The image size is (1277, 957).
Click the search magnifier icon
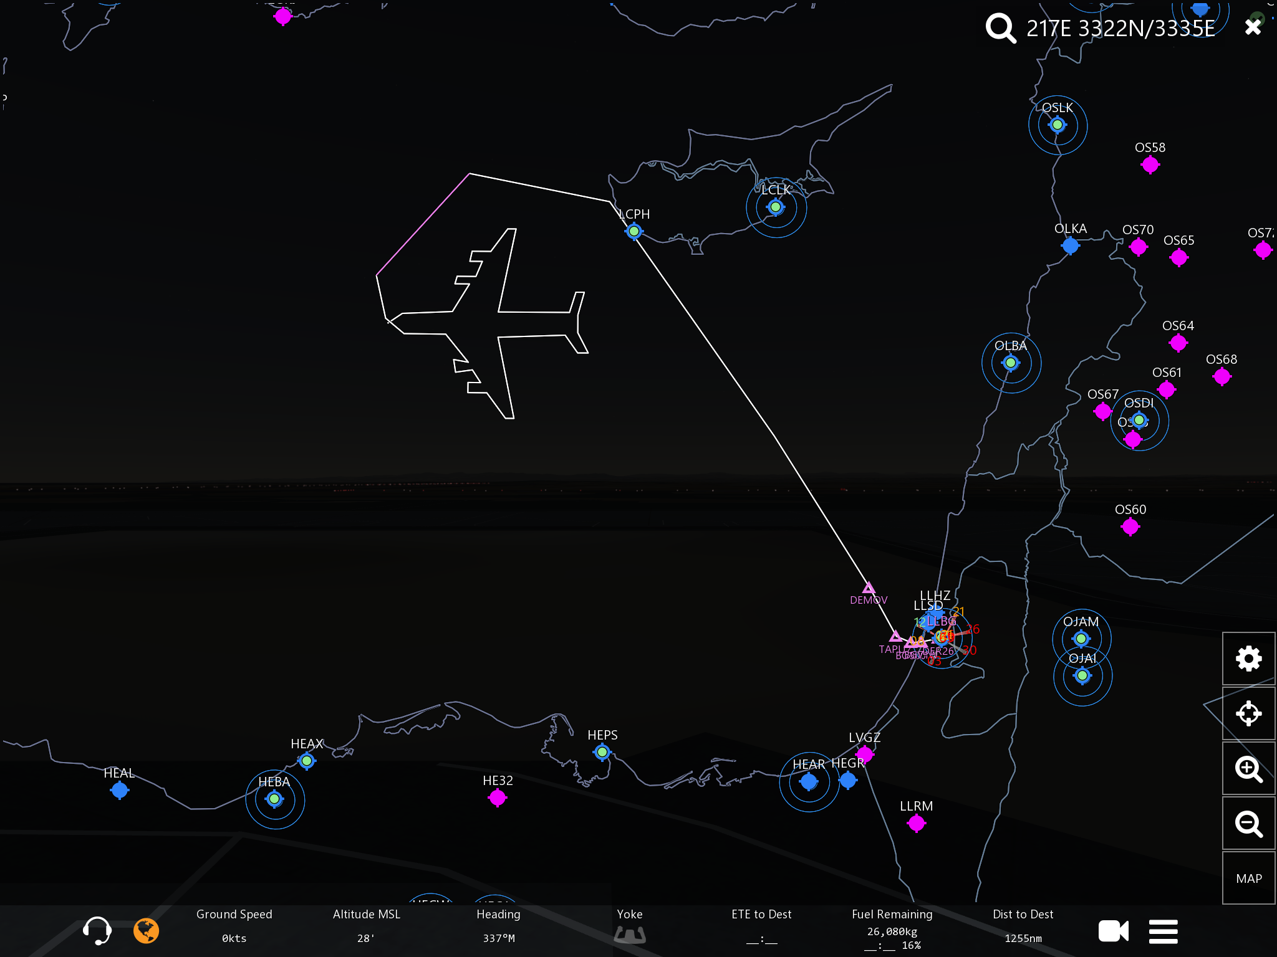pos(1000,28)
